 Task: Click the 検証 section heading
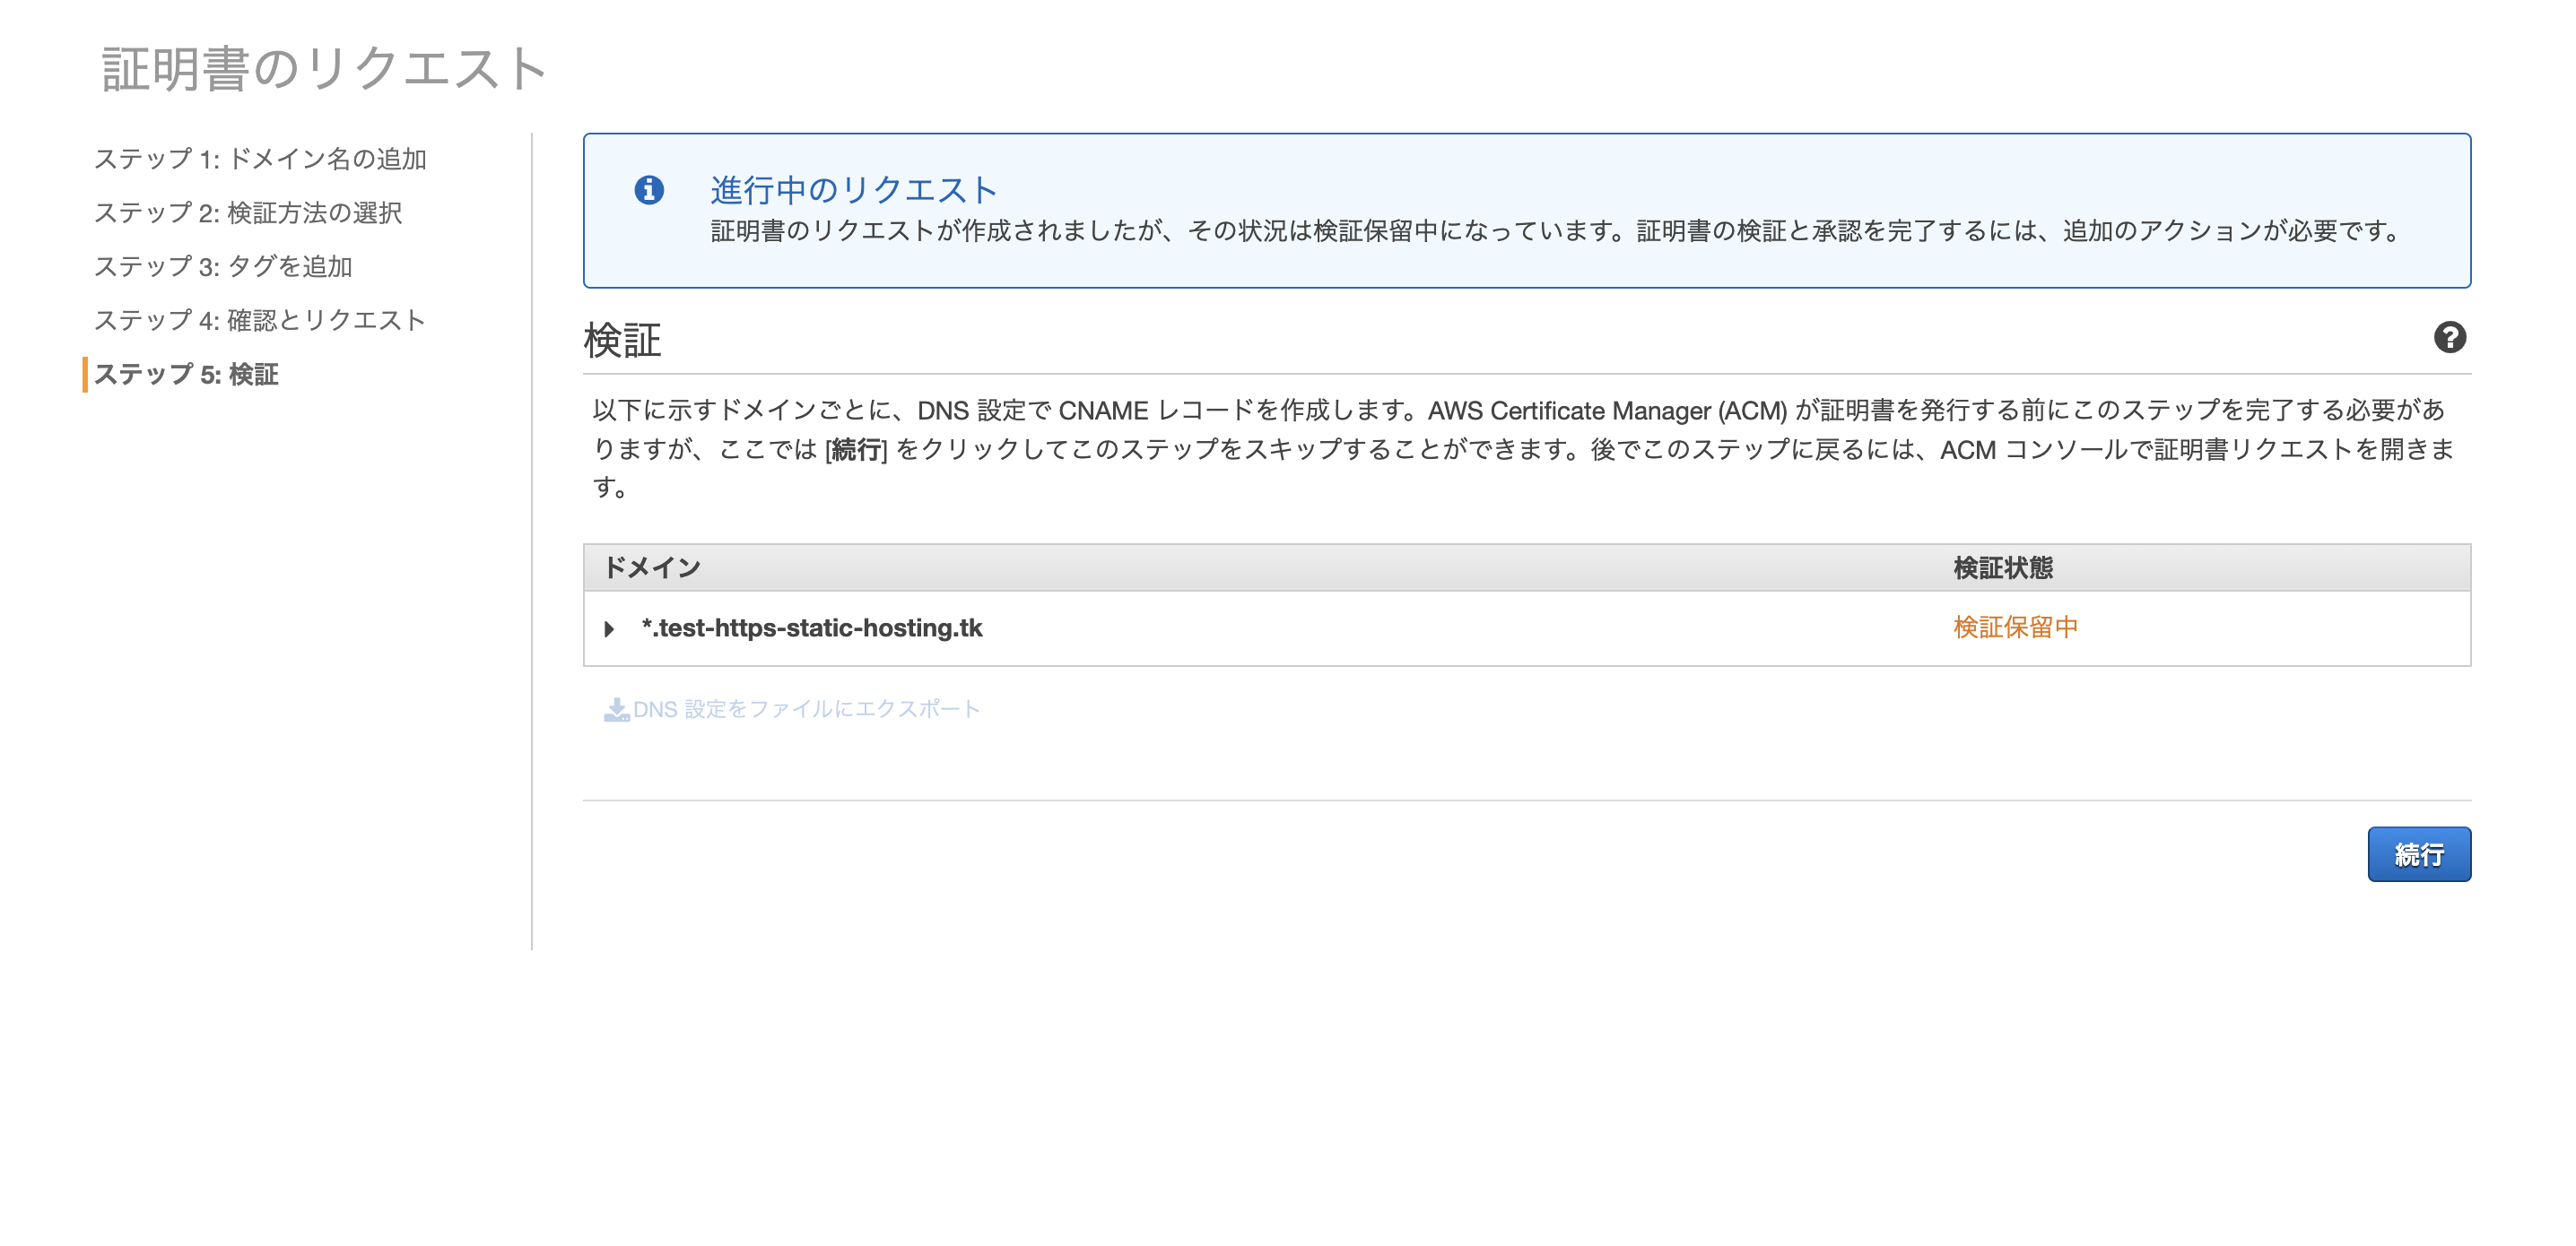pos(622,341)
